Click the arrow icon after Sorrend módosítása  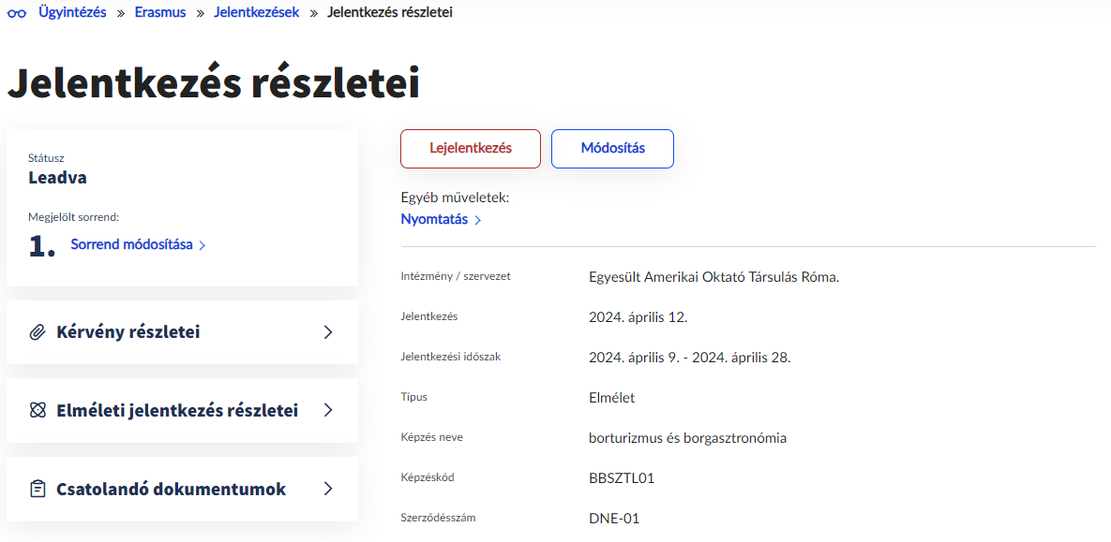(x=203, y=245)
